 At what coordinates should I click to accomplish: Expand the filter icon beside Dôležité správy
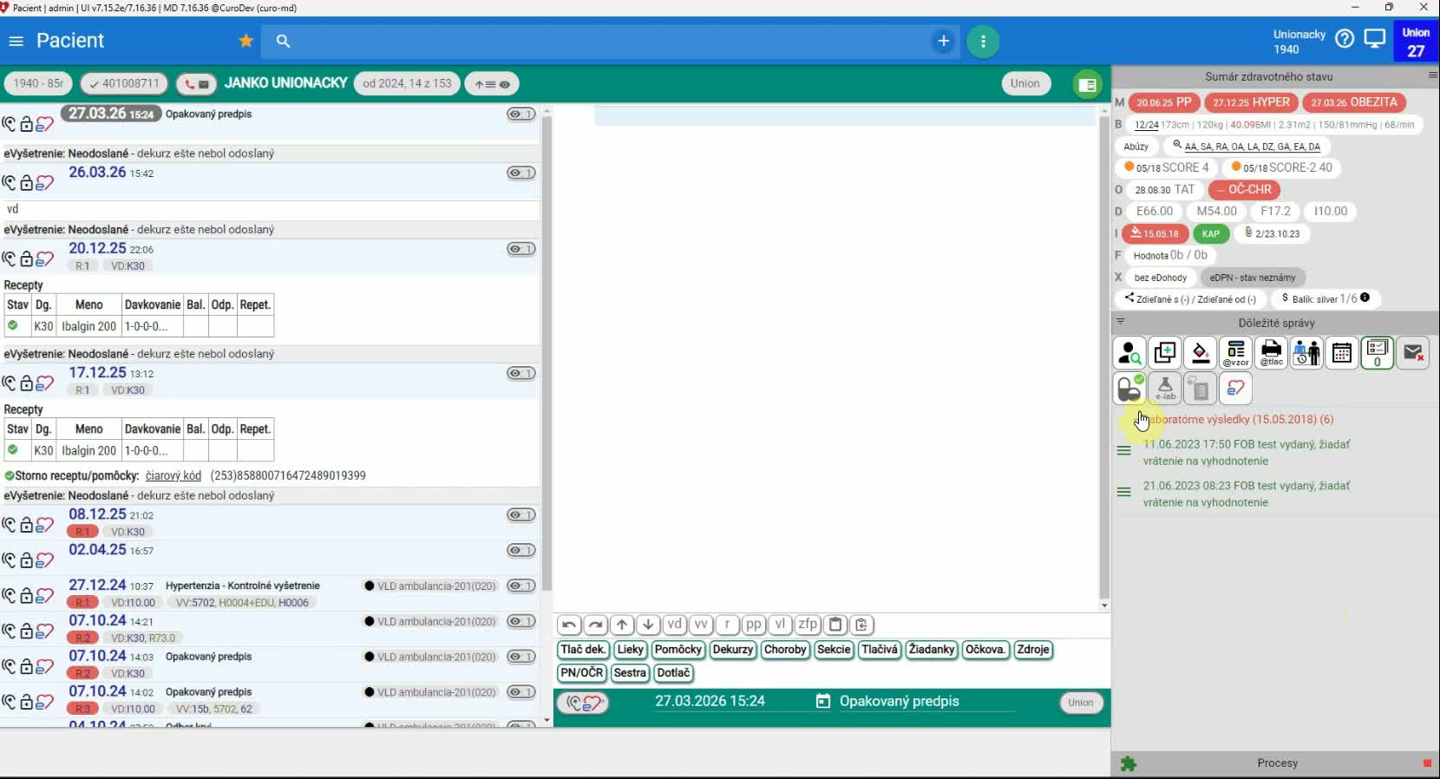1121,322
